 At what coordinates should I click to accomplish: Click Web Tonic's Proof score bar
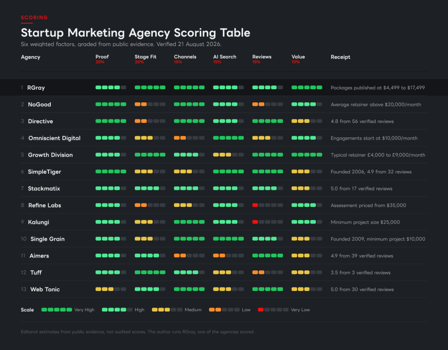(111, 289)
